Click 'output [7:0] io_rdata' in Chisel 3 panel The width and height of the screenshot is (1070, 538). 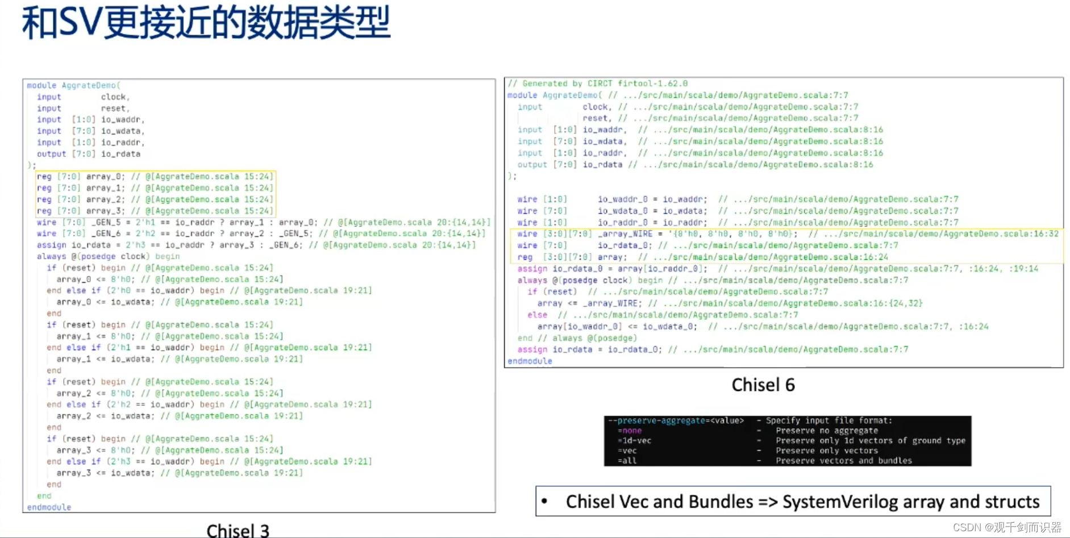coord(89,154)
